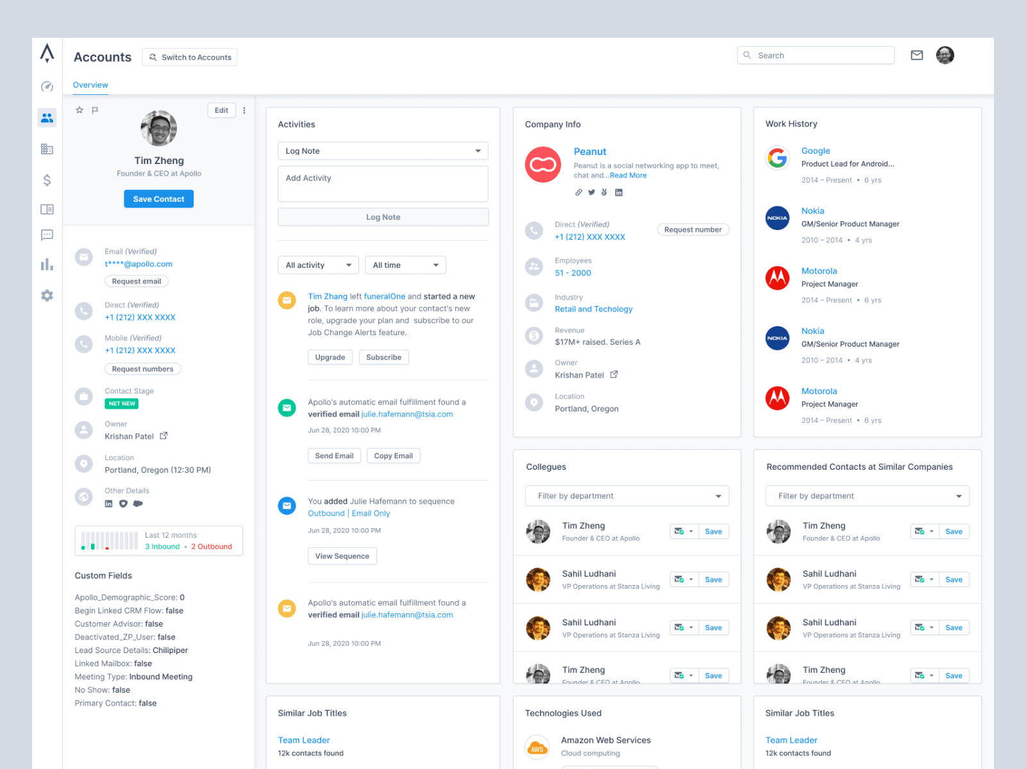The height and width of the screenshot is (769, 1026).
Task: Open the Google link in Work History
Action: click(816, 151)
